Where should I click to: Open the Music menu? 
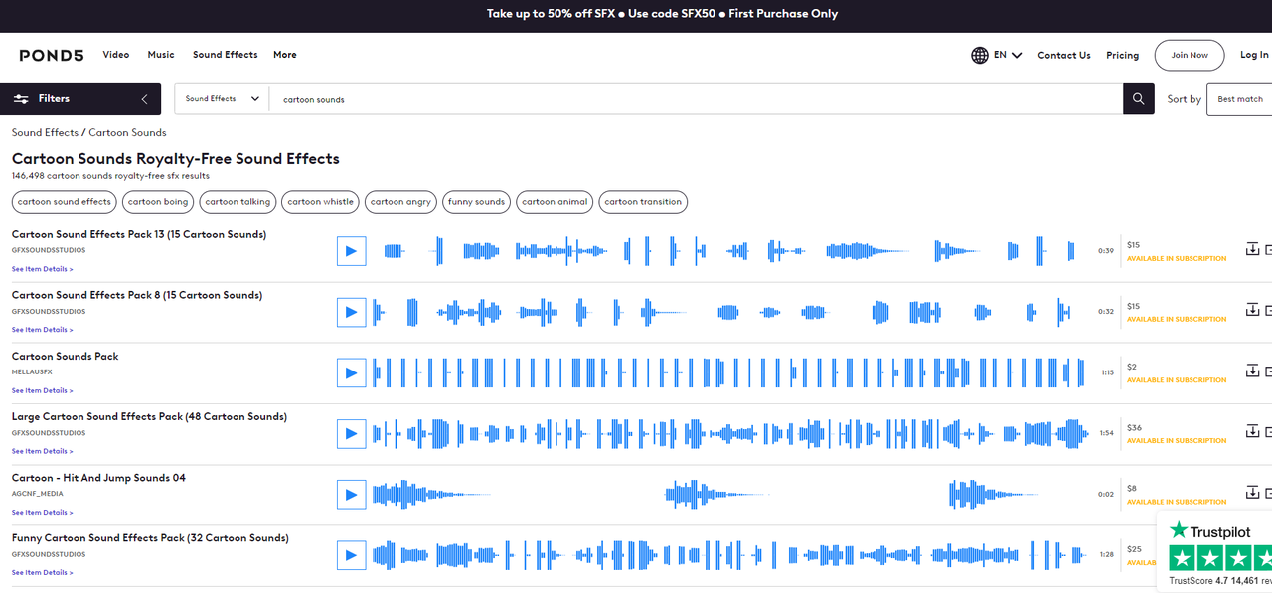click(161, 55)
